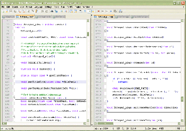Expand fold marker beside getClassName line

(14, 76)
